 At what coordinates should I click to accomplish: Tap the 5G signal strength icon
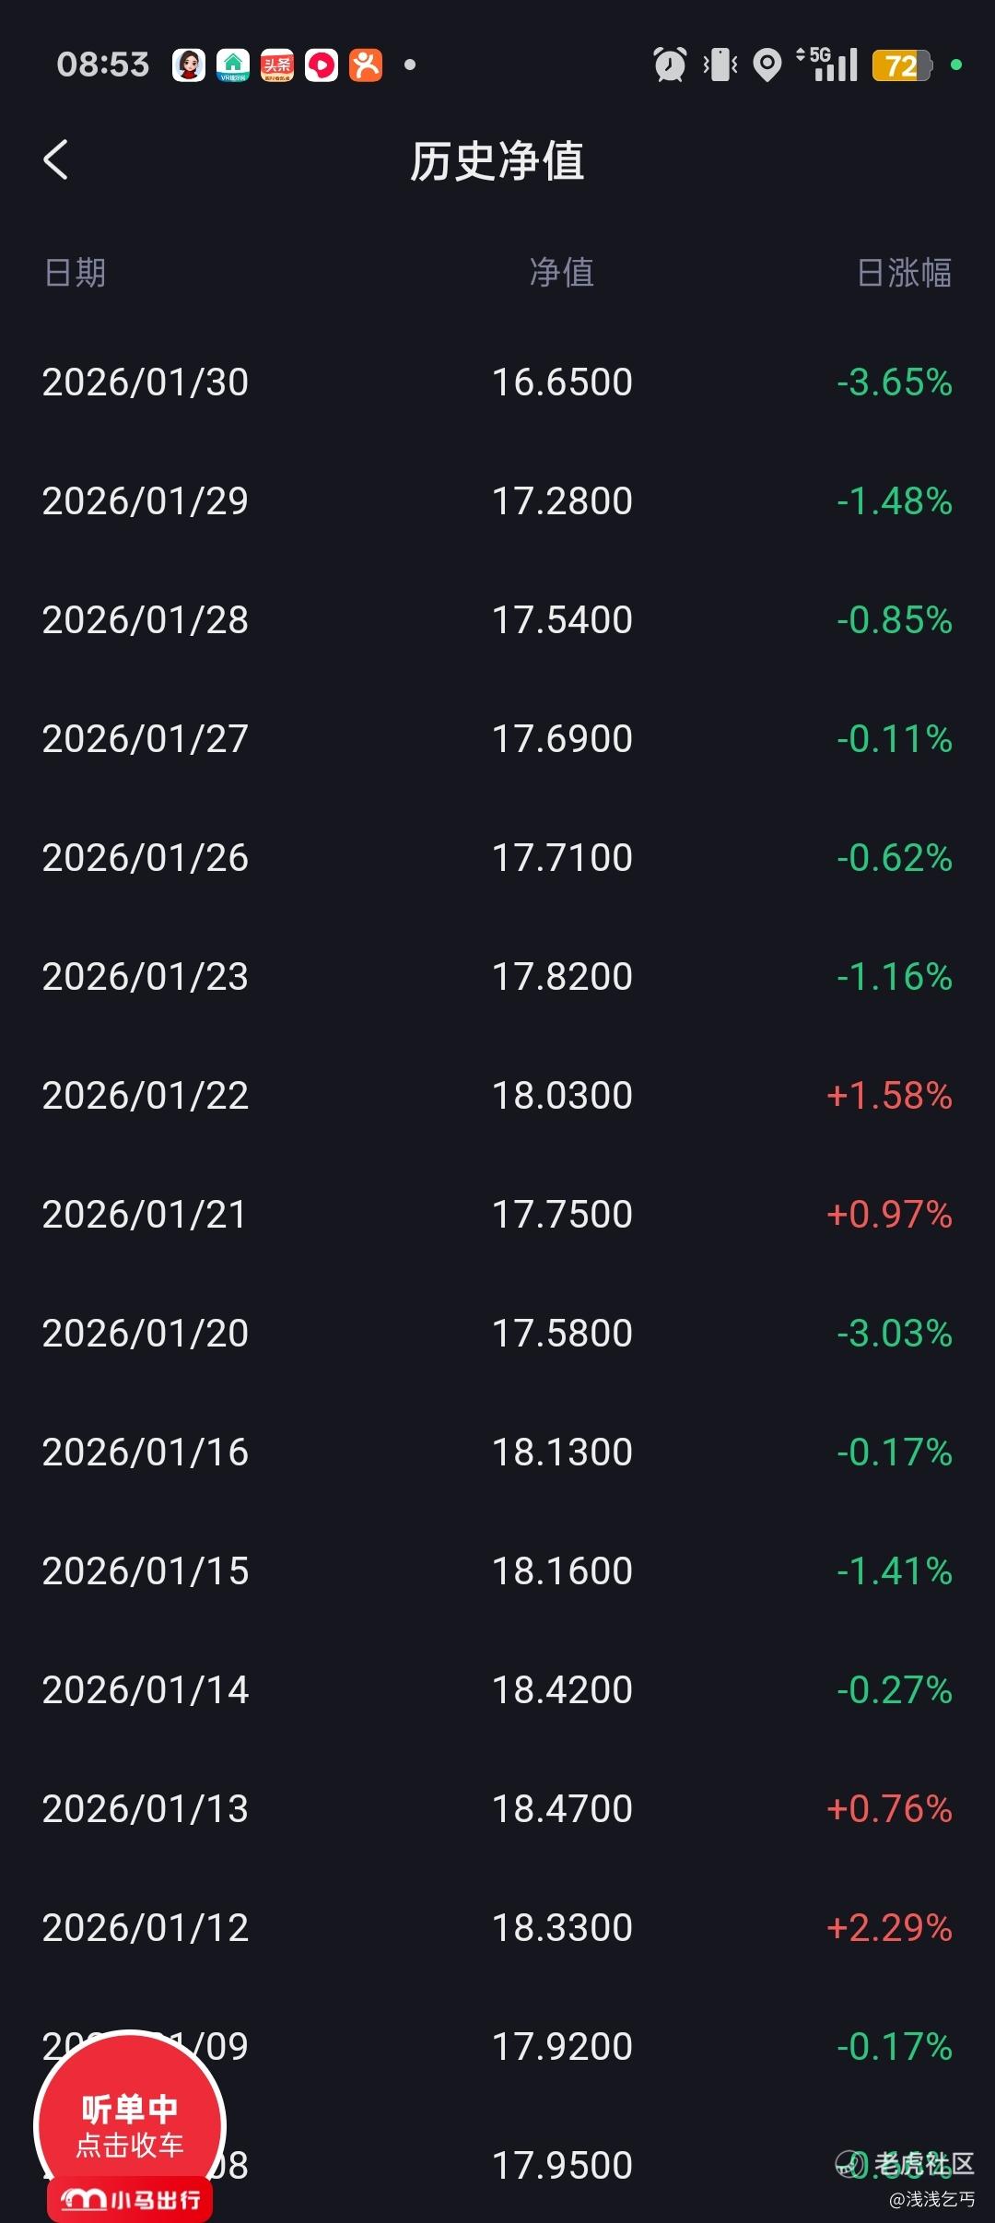pyautogui.click(x=827, y=65)
